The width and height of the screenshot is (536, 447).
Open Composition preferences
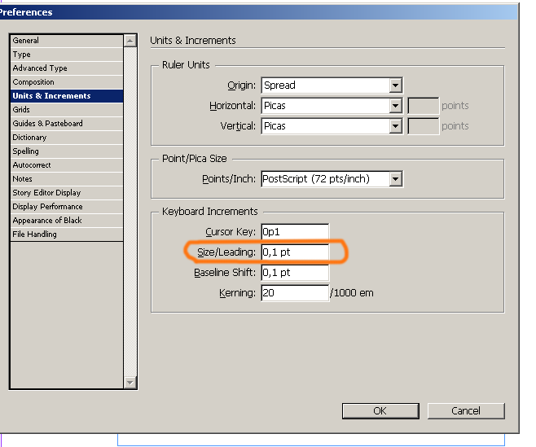pyautogui.click(x=67, y=82)
